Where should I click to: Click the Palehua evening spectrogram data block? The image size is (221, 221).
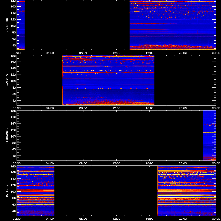point(187,191)
